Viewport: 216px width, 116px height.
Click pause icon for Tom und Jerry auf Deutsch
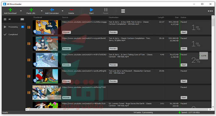(29, 76)
